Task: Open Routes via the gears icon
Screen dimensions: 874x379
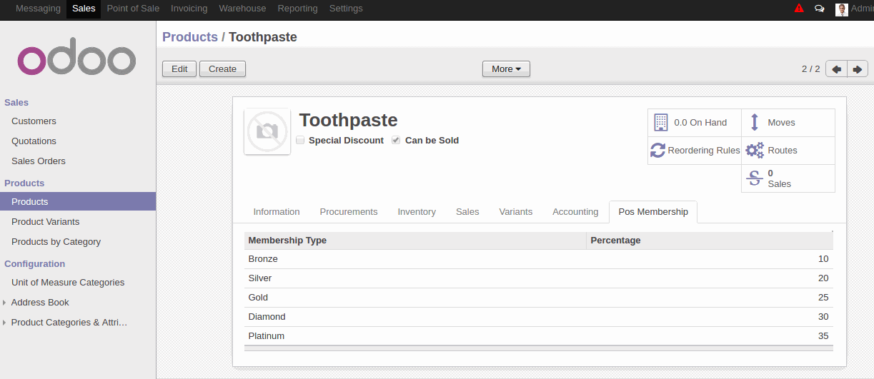Action: 755,151
